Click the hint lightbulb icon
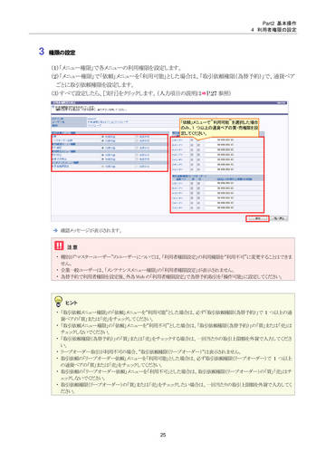Viewport: 326px width, 461px height. click(x=58, y=301)
